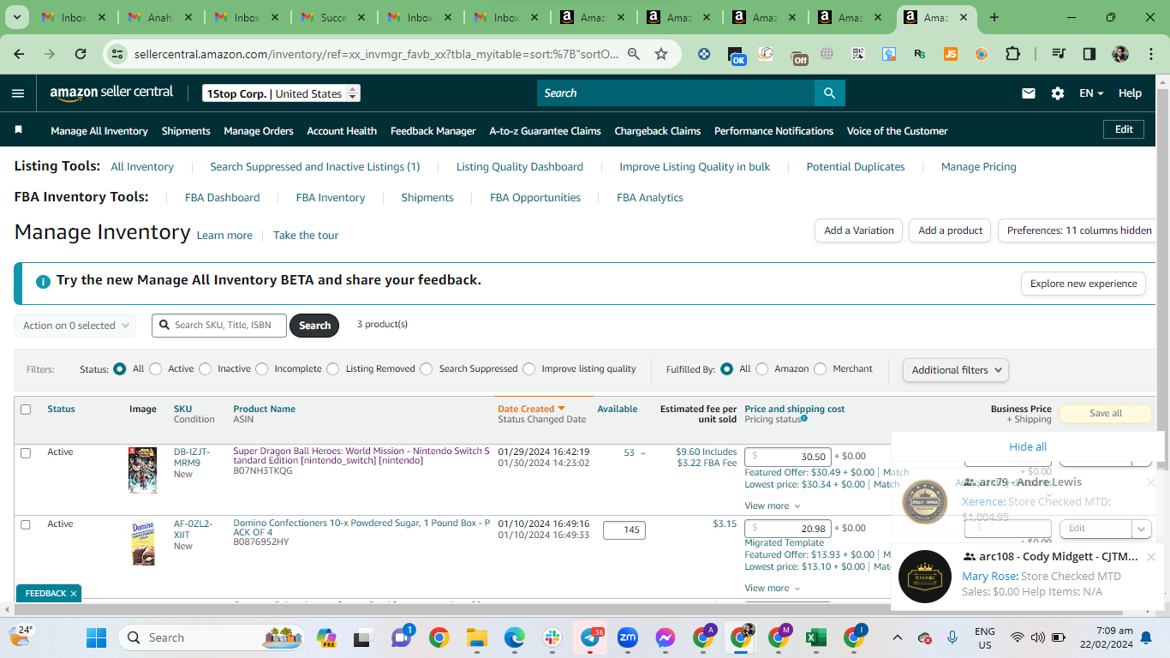Open Feedback Manager in the navigation bar
This screenshot has width=1170, height=658.
(433, 131)
